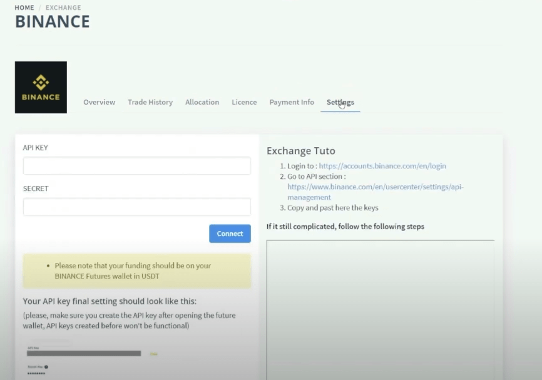Image resolution: width=542 pixels, height=380 pixels.
Task: Open the EXCHANGE breadcrumb
Action: (x=63, y=8)
